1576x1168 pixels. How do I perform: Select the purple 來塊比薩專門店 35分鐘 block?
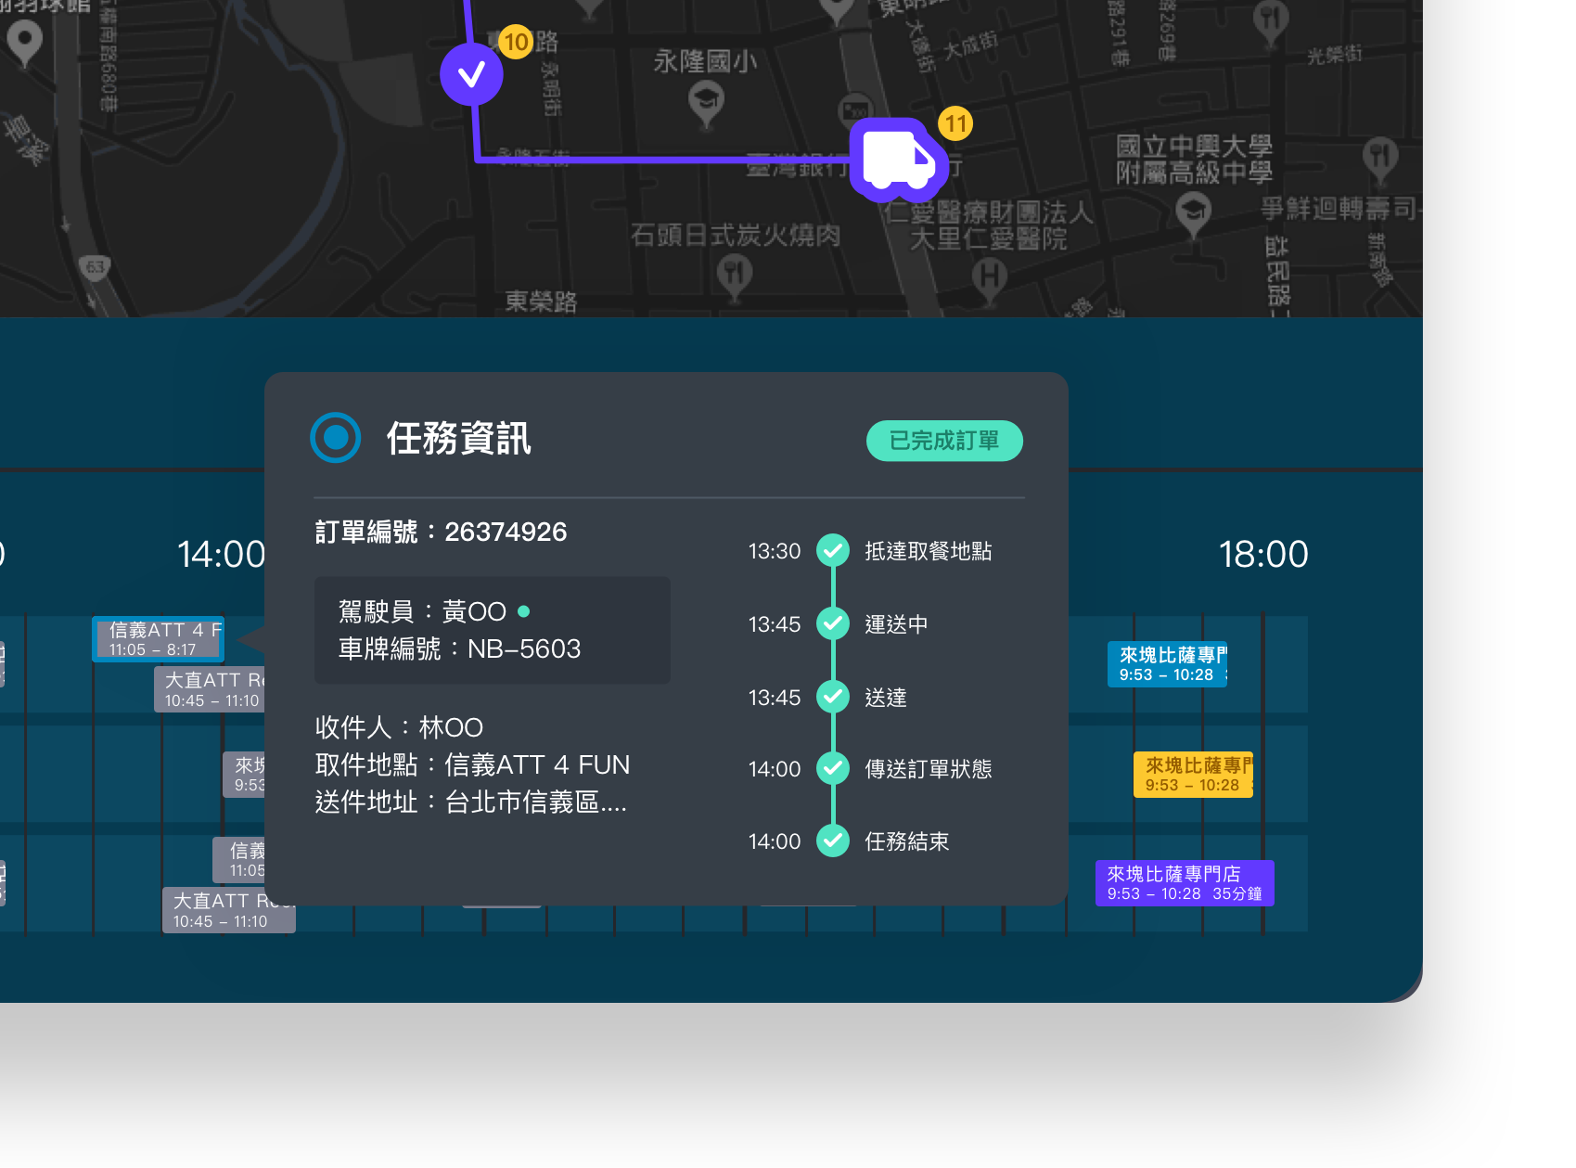pos(1185,883)
